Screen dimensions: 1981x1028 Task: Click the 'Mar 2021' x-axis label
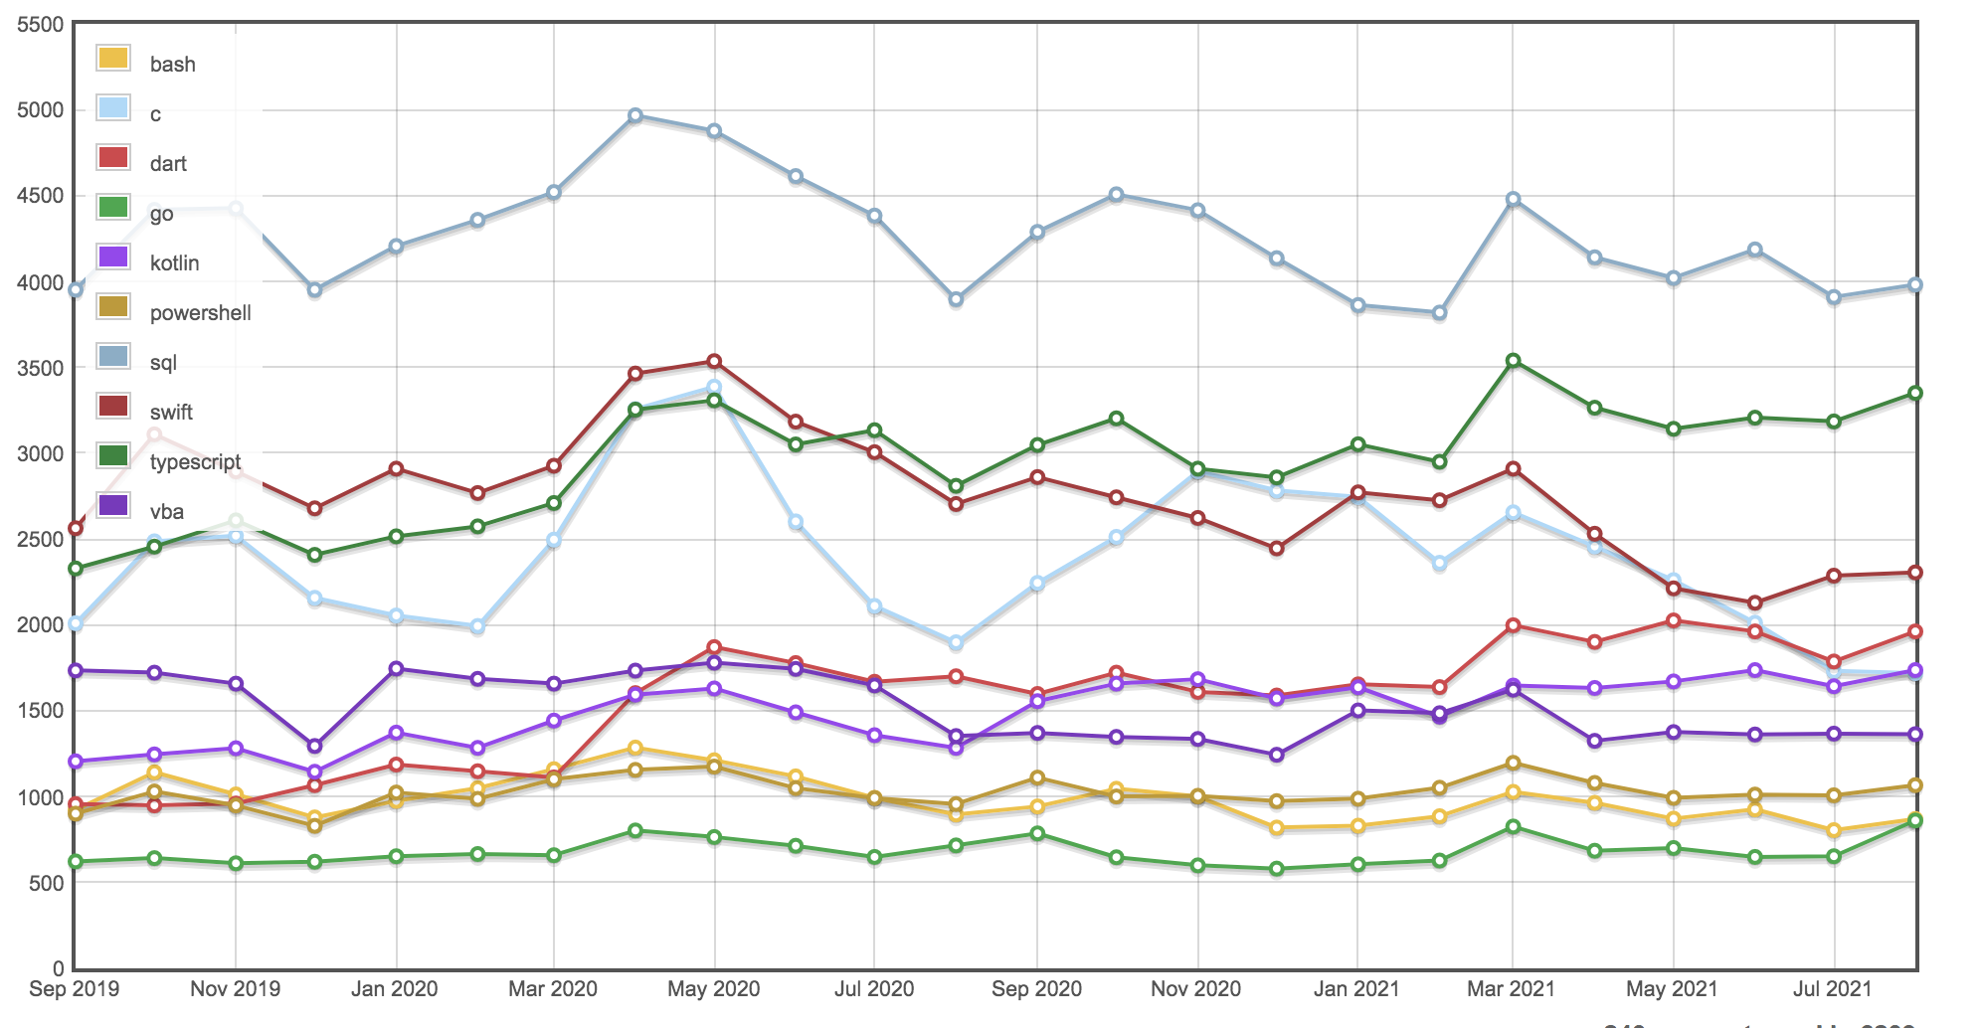[1512, 989]
